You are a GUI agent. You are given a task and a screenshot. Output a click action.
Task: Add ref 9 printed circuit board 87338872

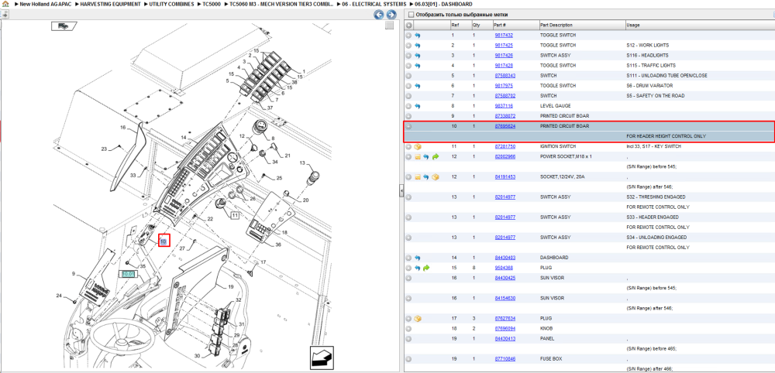coord(408,116)
